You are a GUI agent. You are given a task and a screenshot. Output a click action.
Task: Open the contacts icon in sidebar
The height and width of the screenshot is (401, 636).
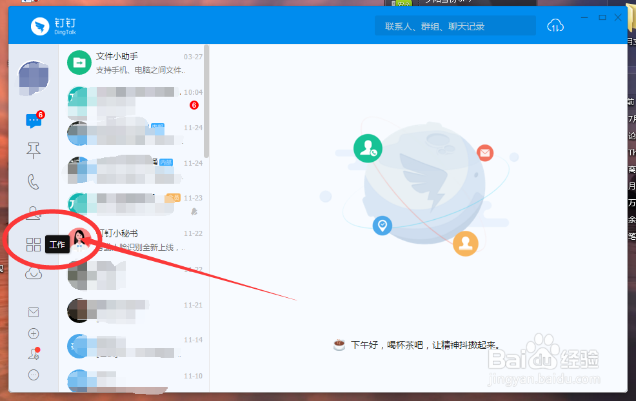(33, 211)
